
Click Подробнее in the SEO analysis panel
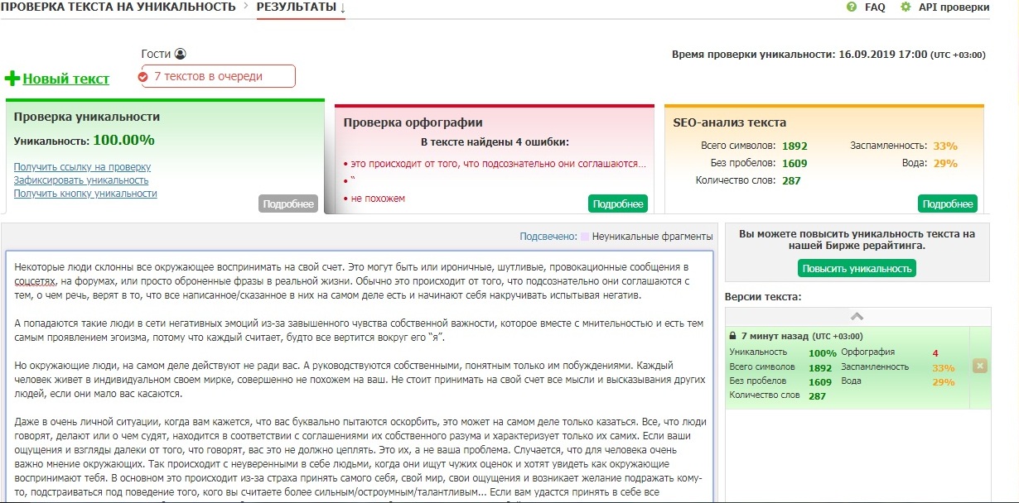click(x=947, y=204)
